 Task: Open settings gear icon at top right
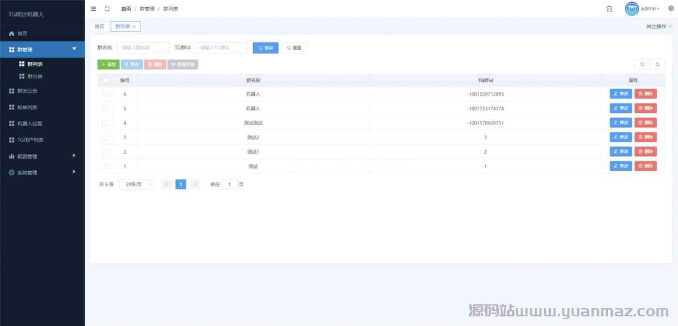[x=671, y=9]
